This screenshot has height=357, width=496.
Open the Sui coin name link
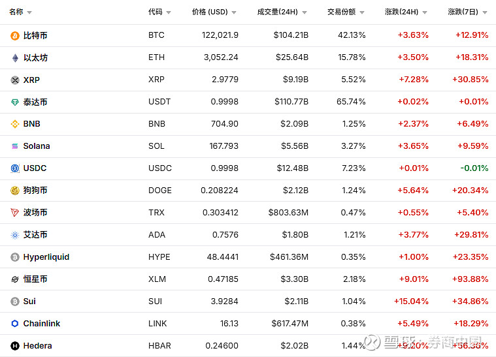pyautogui.click(x=29, y=302)
